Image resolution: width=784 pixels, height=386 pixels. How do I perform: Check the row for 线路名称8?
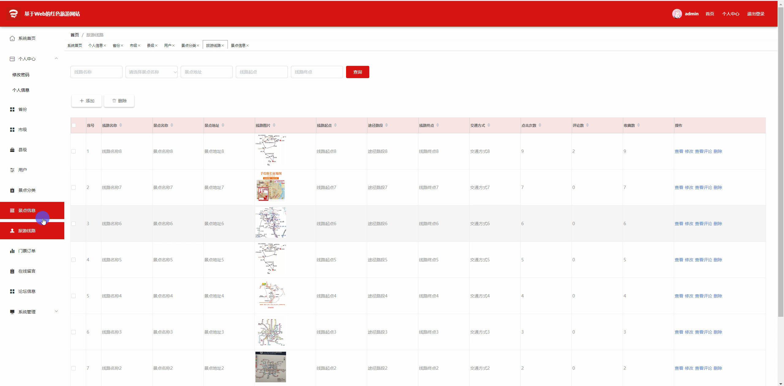coord(73,151)
